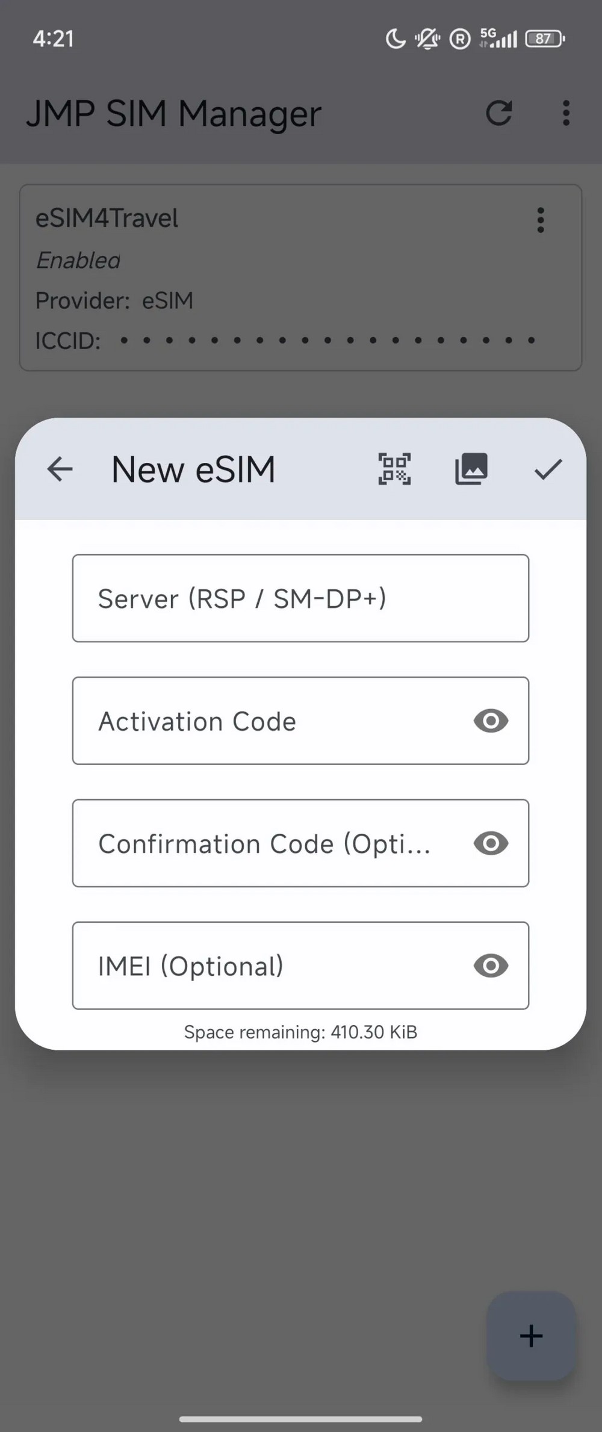
Task: Show the Activation Code text
Action: tap(491, 721)
